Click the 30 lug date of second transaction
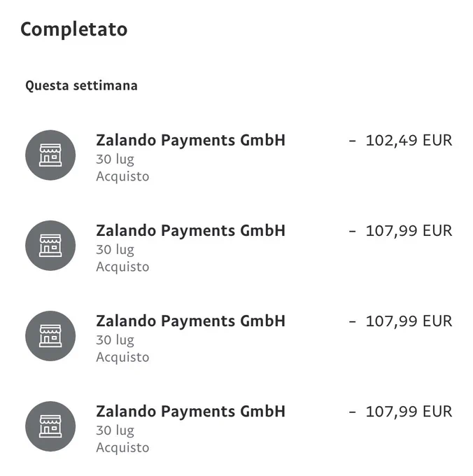473x476 pixels. (115, 250)
